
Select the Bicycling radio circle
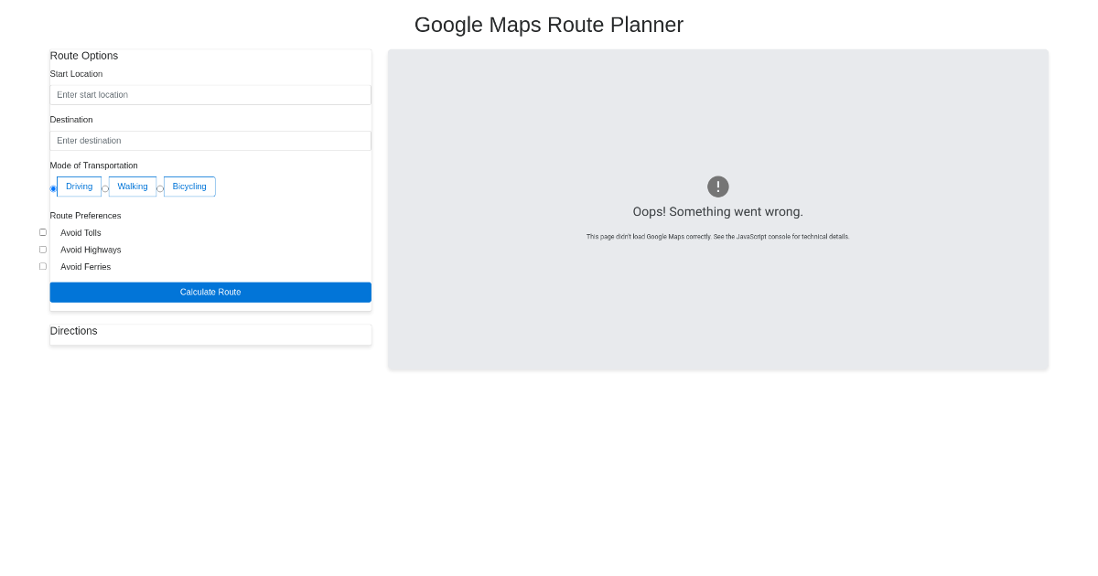pos(160,188)
